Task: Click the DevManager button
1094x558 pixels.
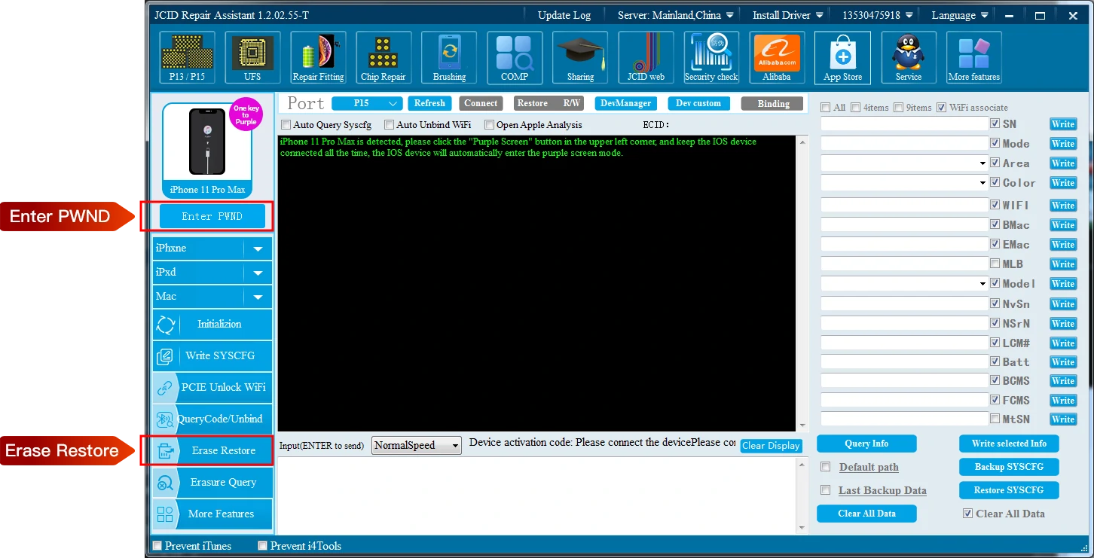Action: (x=625, y=103)
